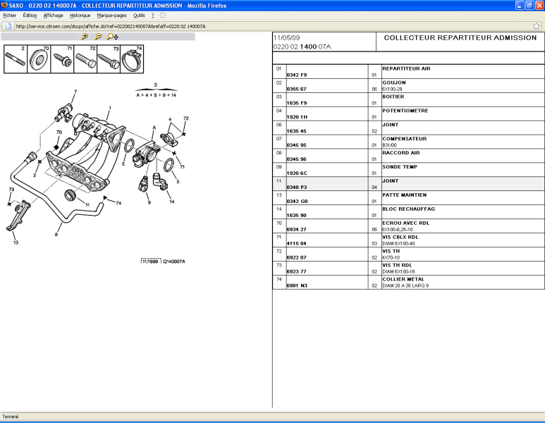Click part number 1635 45
The image size is (545, 423).
click(297, 131)
